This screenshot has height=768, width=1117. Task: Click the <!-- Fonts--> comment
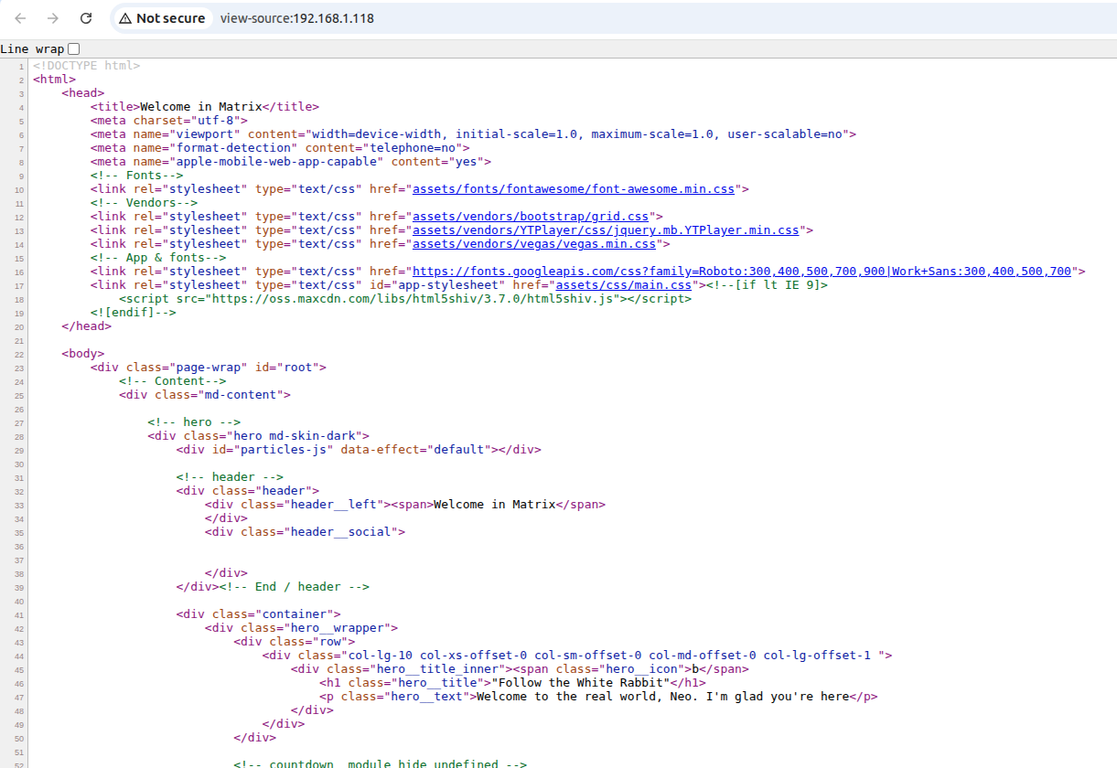[x=136, y=176]
